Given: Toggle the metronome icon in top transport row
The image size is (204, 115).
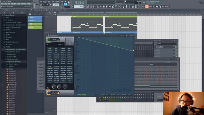Looking at the screenshot, I should pyautogui.click(x=41, y=2).
